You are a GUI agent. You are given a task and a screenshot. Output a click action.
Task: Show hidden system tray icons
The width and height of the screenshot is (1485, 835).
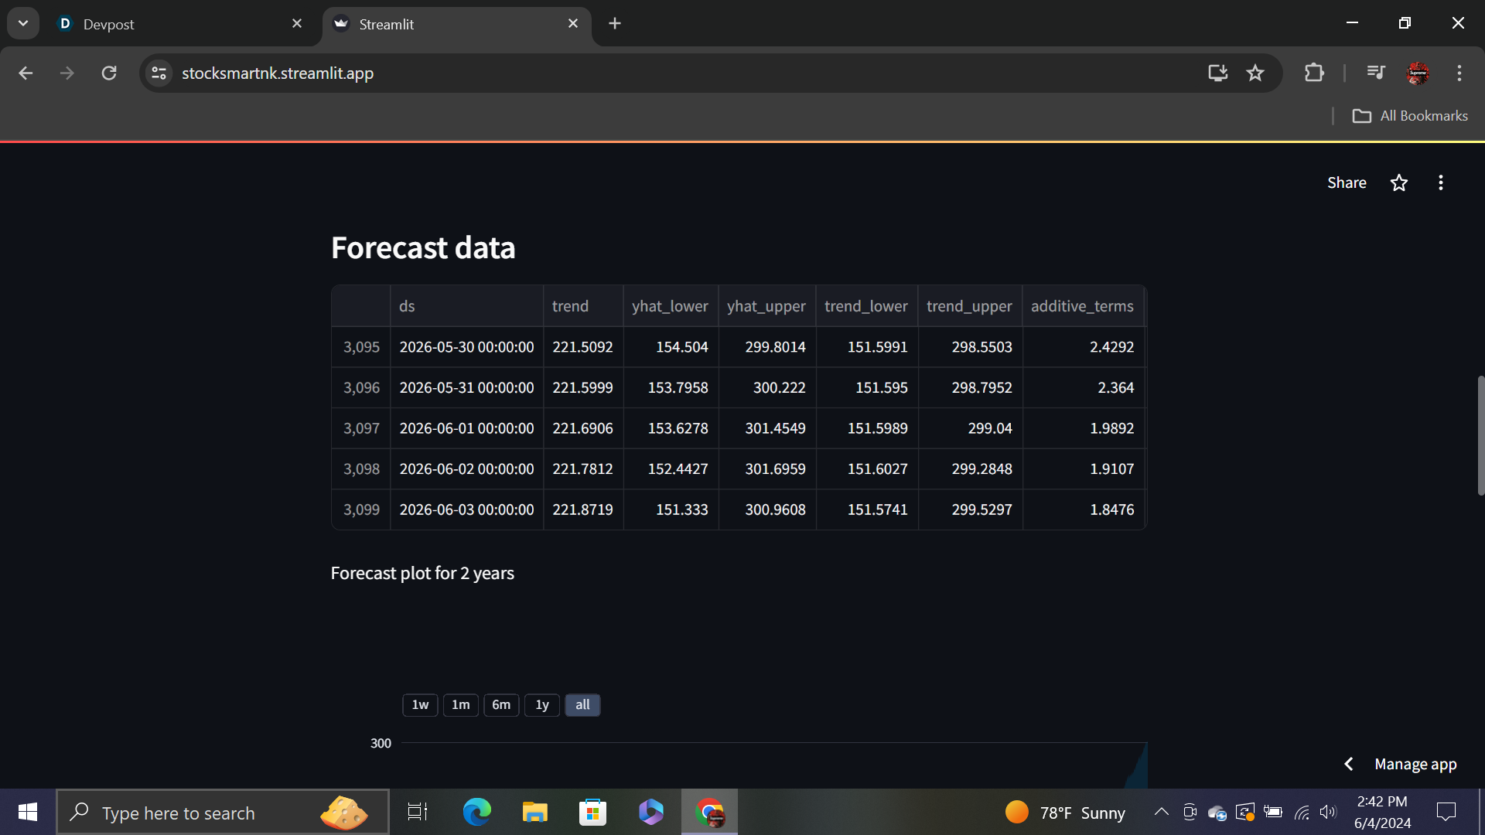pos(1161,812)
